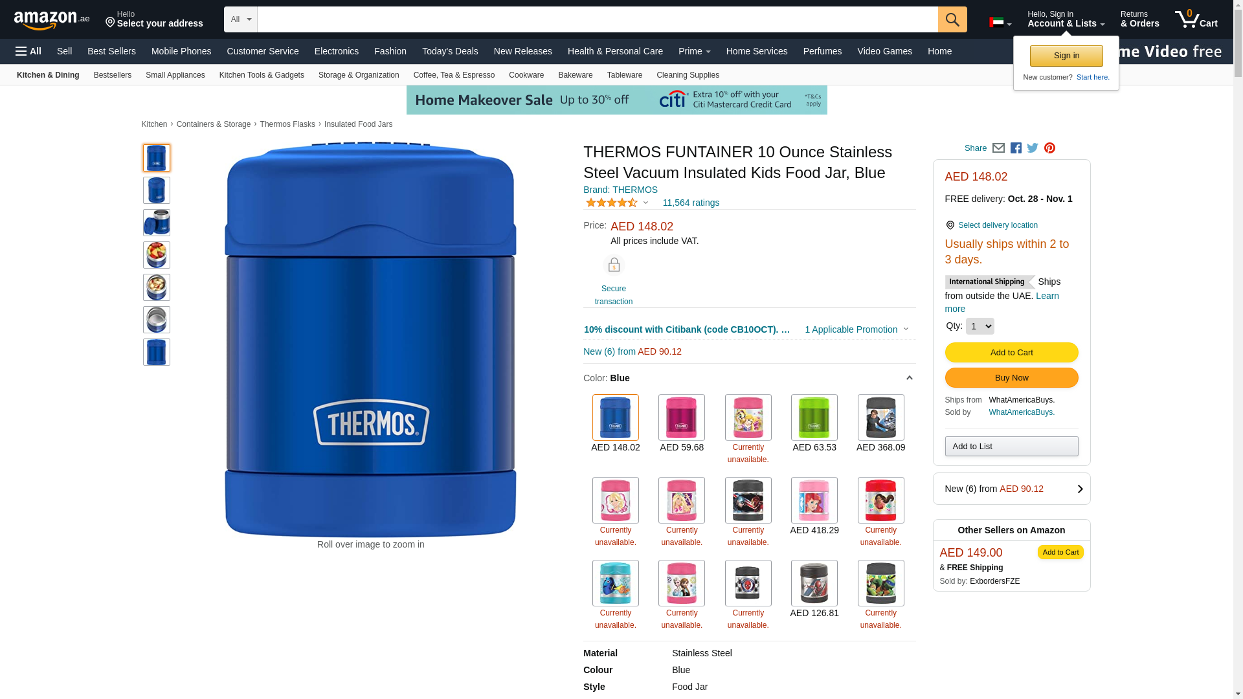This screenshot has width=1243, height=699.
Task: Share product on Pinterest icon
Action: click(x=1049, y=148)
